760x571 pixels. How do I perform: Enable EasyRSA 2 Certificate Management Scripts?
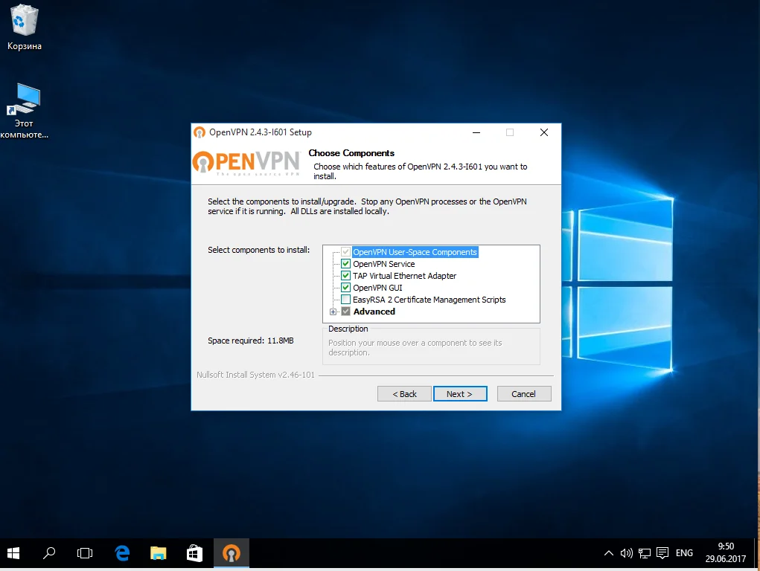pos(345,300)
